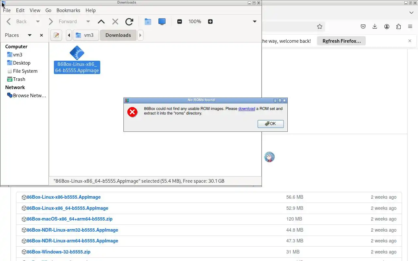
Task: Zoom in with the plus button
Action: (210, 22)
